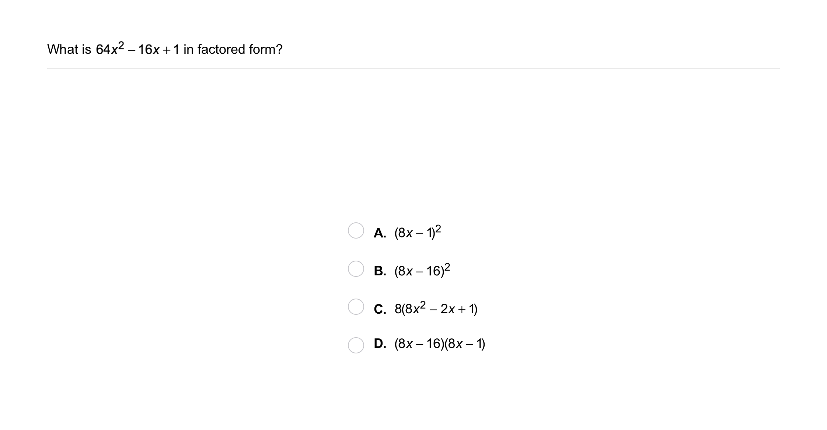This screenshot has width=827, height=430.
Task: Click the 16x term in the question
Action: pos(149,50)
